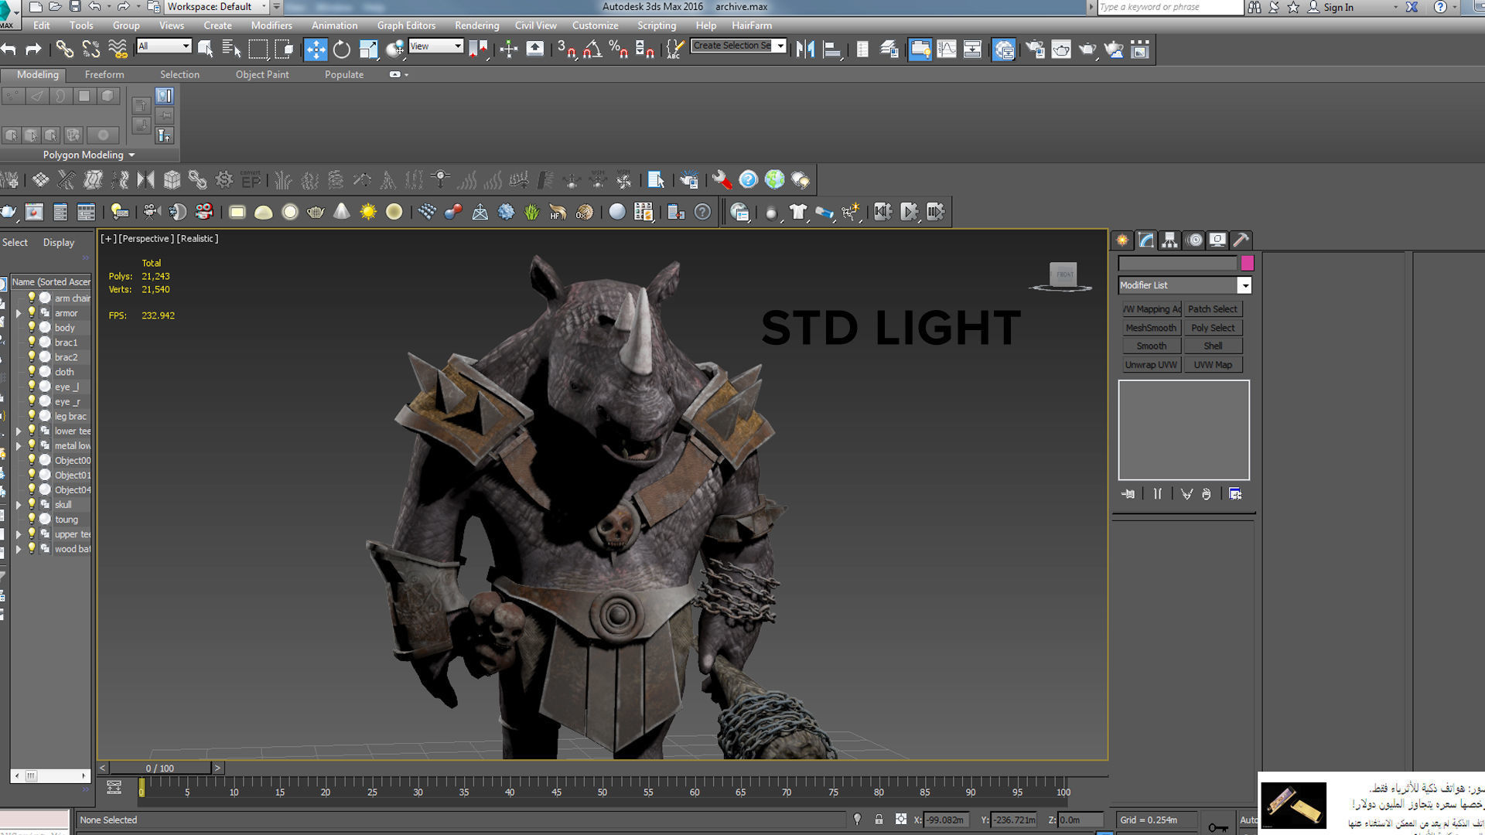Screen dimensions: 1485x835
Task: Click the Select Object arrow tool
Action: 205,49
